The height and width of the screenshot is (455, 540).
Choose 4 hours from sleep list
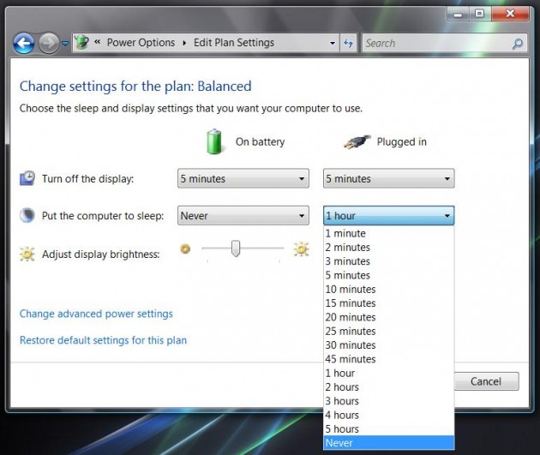click(x=389, y=415)
